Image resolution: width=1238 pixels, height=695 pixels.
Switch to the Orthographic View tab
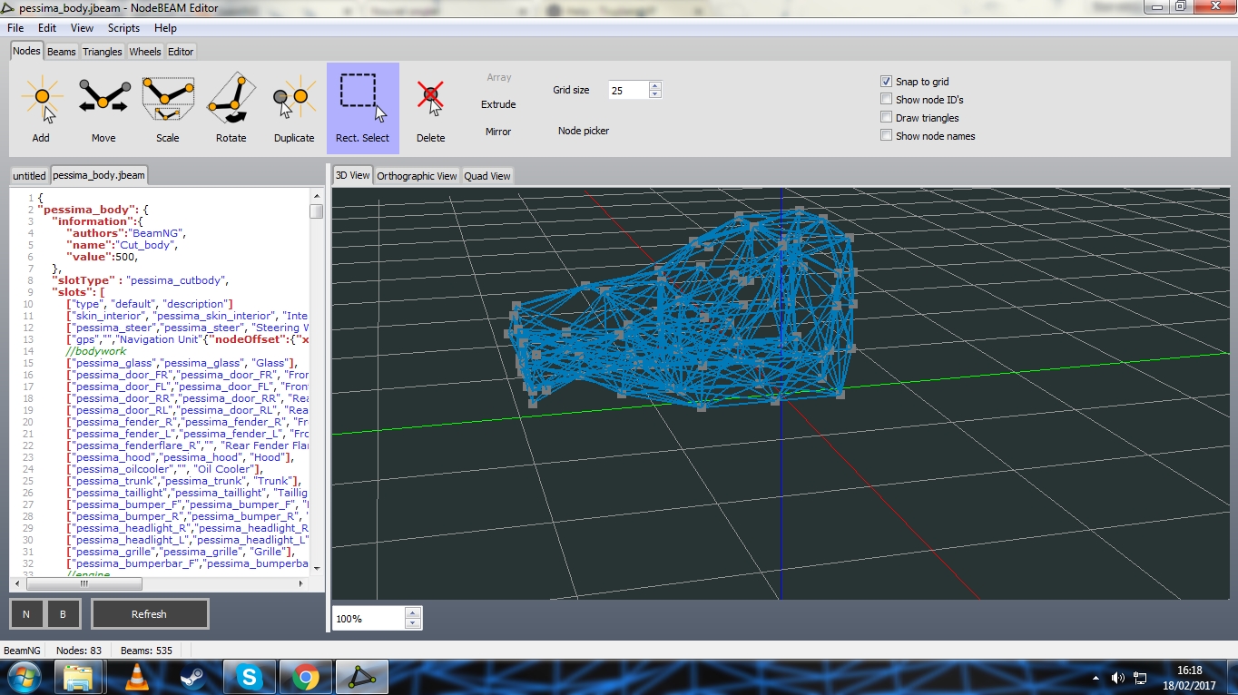(417, 176)
